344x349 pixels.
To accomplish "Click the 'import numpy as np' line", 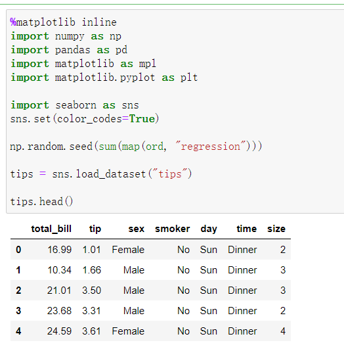I will 66,36.
